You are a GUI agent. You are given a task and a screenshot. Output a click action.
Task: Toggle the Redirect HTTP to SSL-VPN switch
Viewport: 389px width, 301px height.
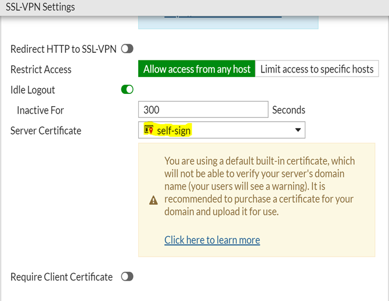pyautogui.click(x=127, y=49)
